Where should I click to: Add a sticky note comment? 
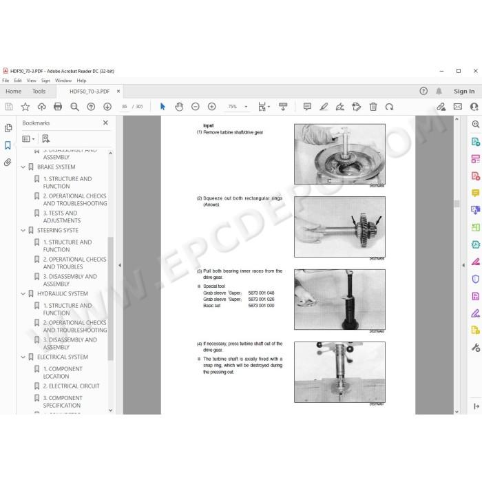tap(307, 107)
